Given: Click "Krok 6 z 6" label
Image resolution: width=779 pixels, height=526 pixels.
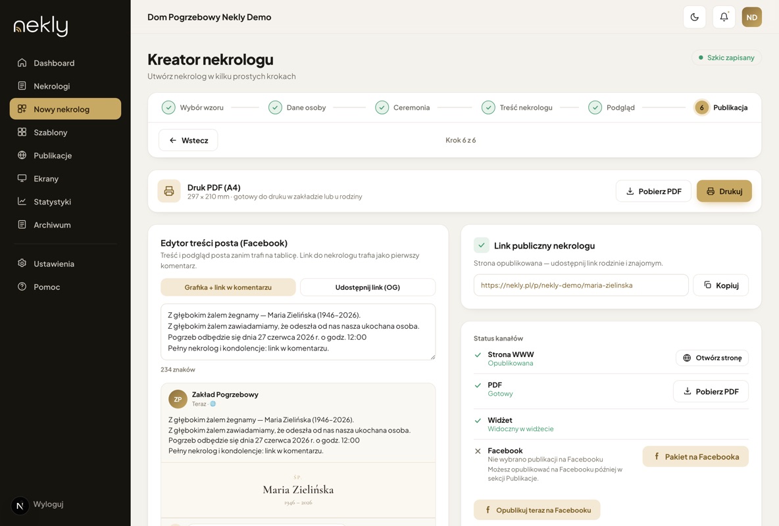Looking at the screenshot, I should point(461,140).
